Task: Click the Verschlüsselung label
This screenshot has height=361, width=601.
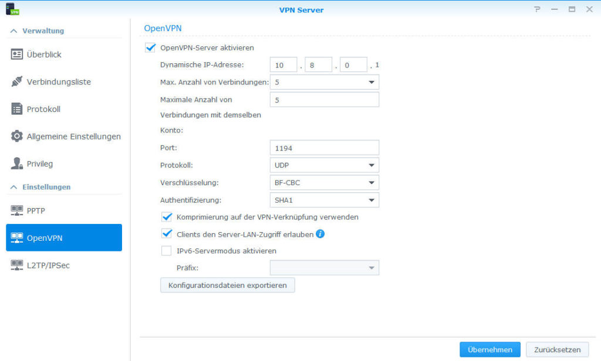Action: [190, 183]
